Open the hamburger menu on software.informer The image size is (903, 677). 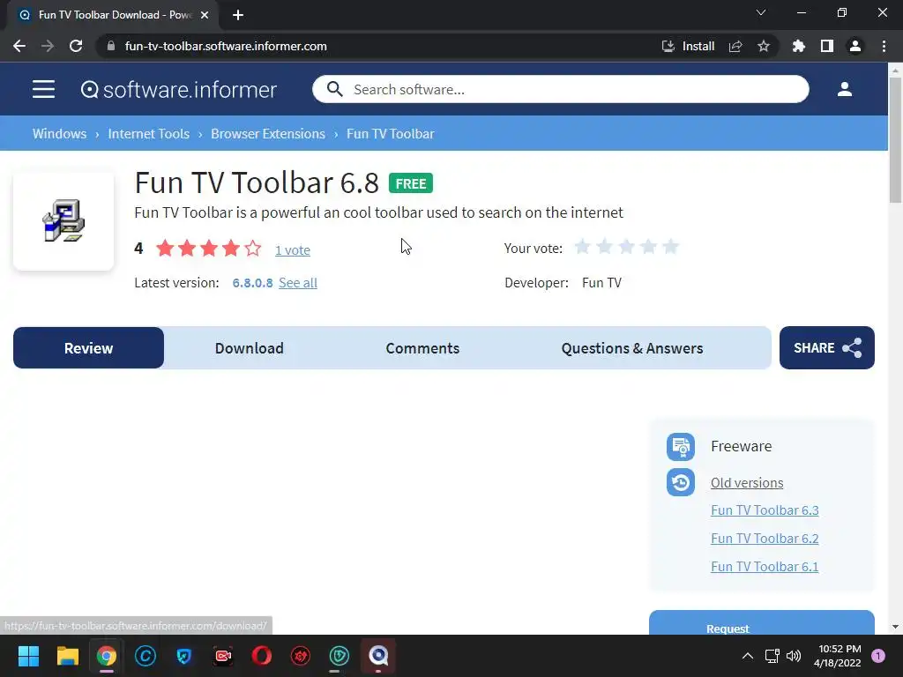[x=43, y=89]
